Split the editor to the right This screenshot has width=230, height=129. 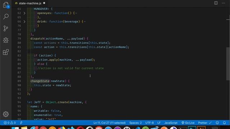tap(216, 3)
